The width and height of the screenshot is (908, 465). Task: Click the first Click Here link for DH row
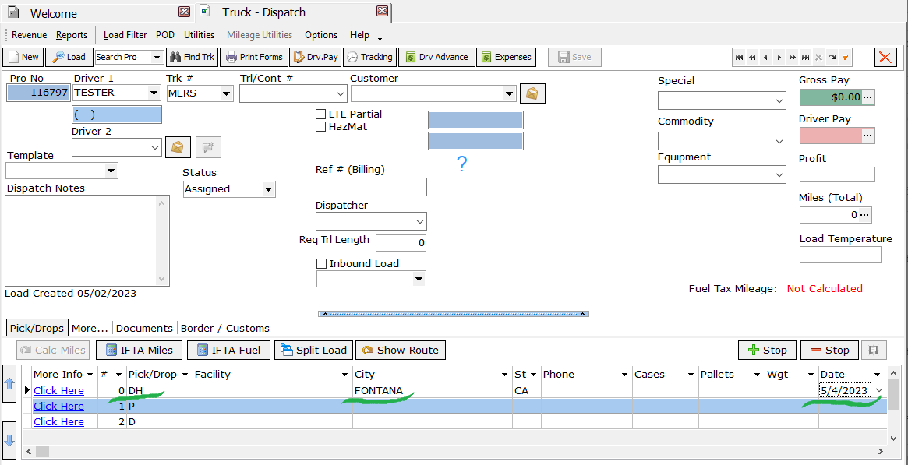click(x=58, y=390)
